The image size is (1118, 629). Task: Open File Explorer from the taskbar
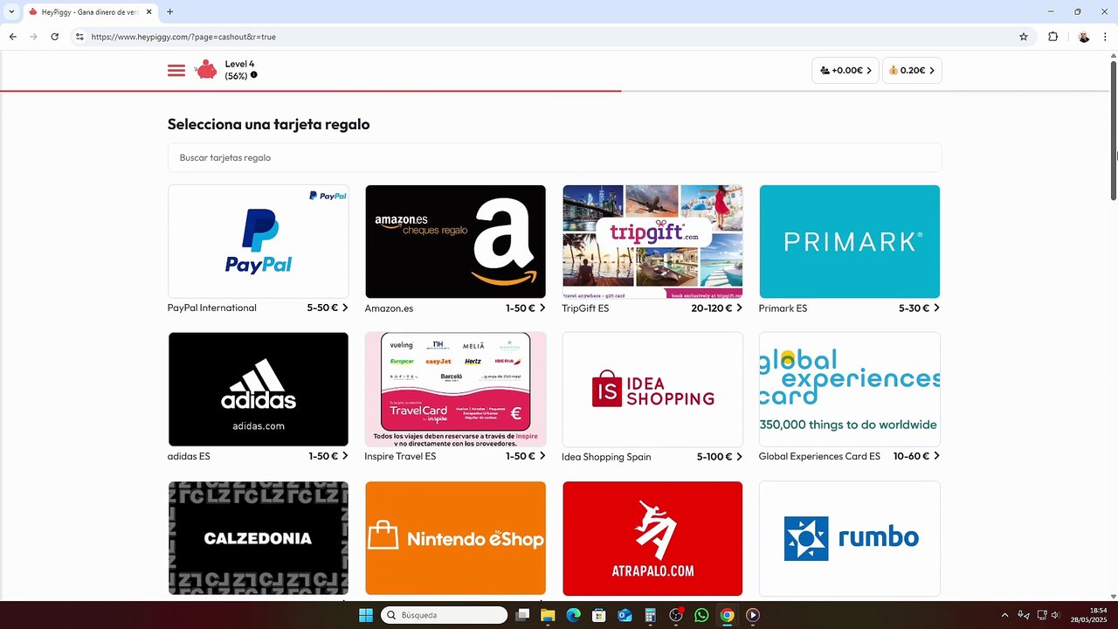click(x=548, y=615)
